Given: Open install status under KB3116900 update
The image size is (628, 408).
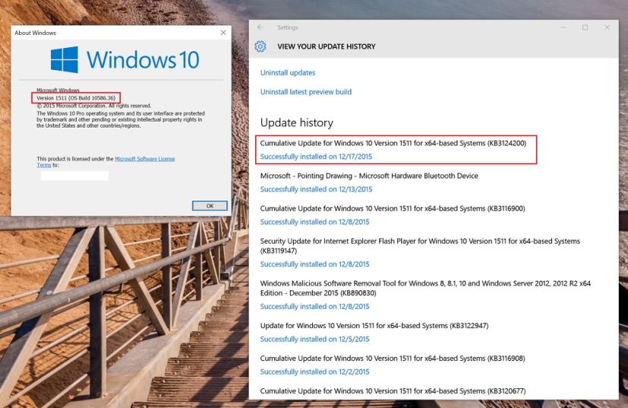Looking at the screenshot, I should coord(315,222).
